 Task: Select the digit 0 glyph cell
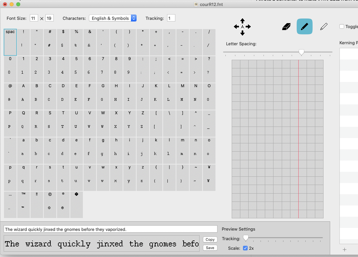(x=10, y=69)
